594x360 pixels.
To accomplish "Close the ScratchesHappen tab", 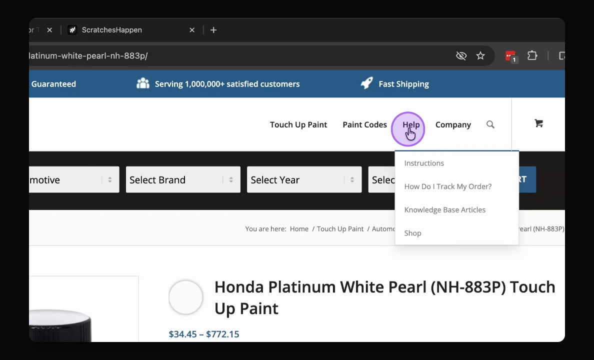I will pyautogui.click(x=192, y=30).
